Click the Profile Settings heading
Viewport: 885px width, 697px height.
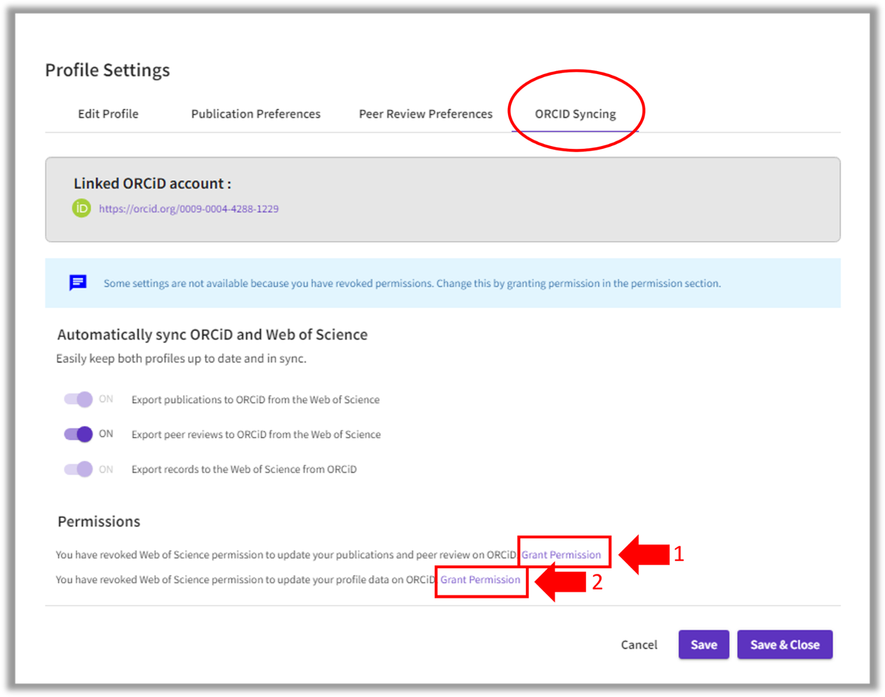[108, 70]
